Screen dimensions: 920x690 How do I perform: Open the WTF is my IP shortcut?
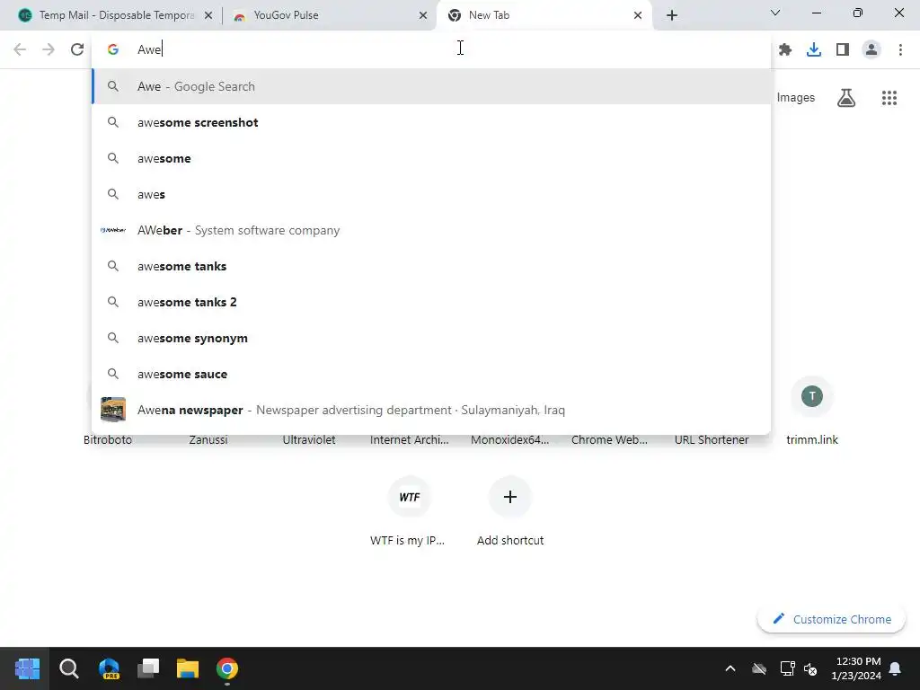pyautogui.click(x=410, y=511)
